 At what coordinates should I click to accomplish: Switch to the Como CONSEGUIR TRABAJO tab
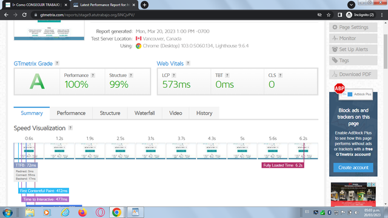[x=36, y=5]
